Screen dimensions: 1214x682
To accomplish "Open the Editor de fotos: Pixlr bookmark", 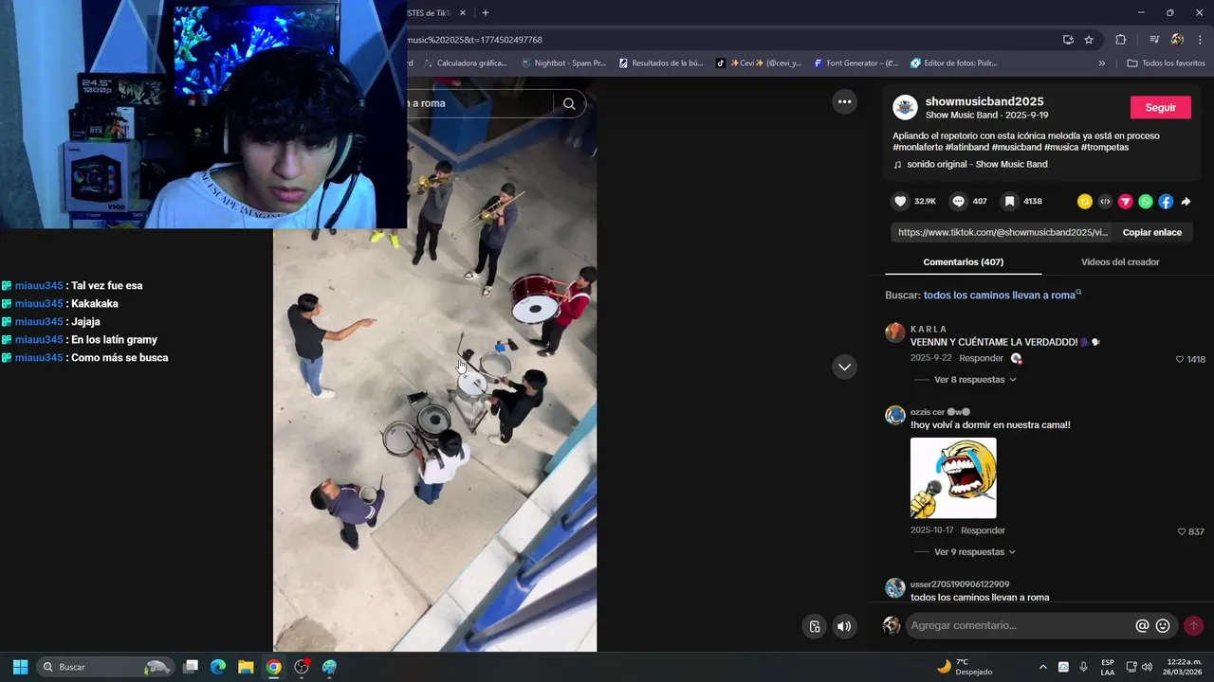I will coord(954,63).
